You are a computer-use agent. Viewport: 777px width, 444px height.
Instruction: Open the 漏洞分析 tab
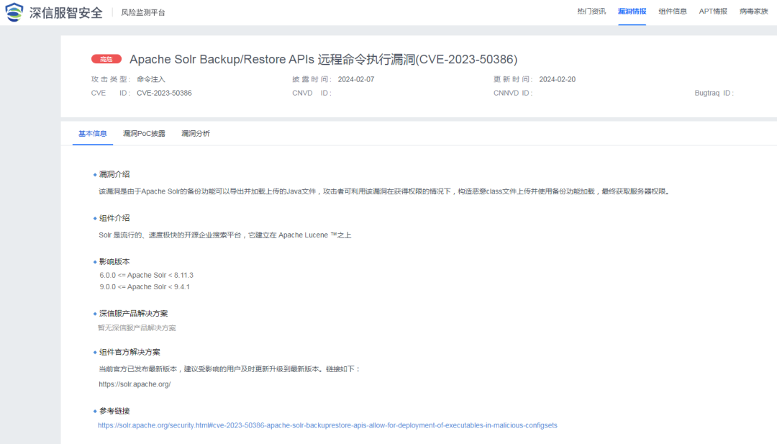(196, 133)
